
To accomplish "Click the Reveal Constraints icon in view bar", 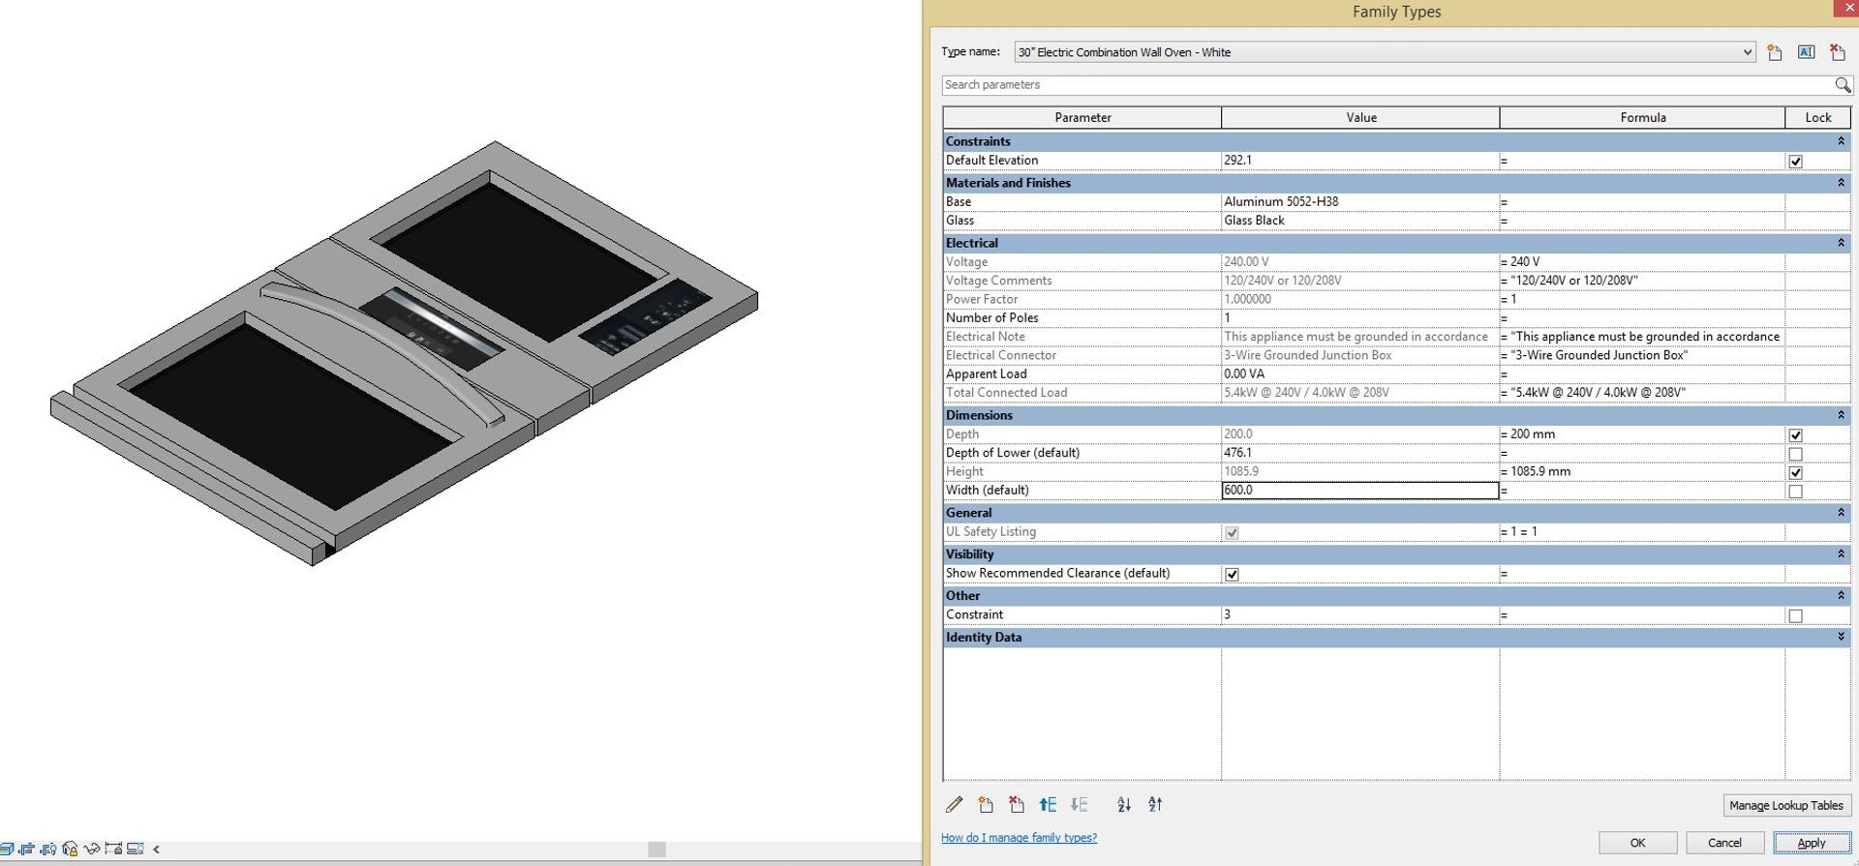I will click(x=113, y=849).
